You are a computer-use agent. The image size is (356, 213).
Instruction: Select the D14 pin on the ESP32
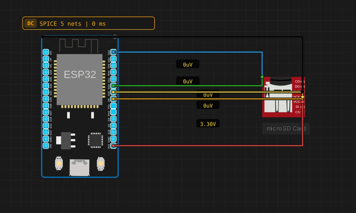[46, 119]
